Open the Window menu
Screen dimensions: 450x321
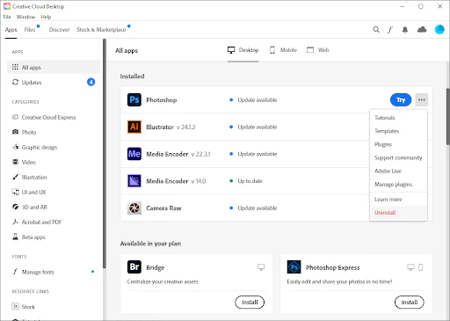coord(25,17)
